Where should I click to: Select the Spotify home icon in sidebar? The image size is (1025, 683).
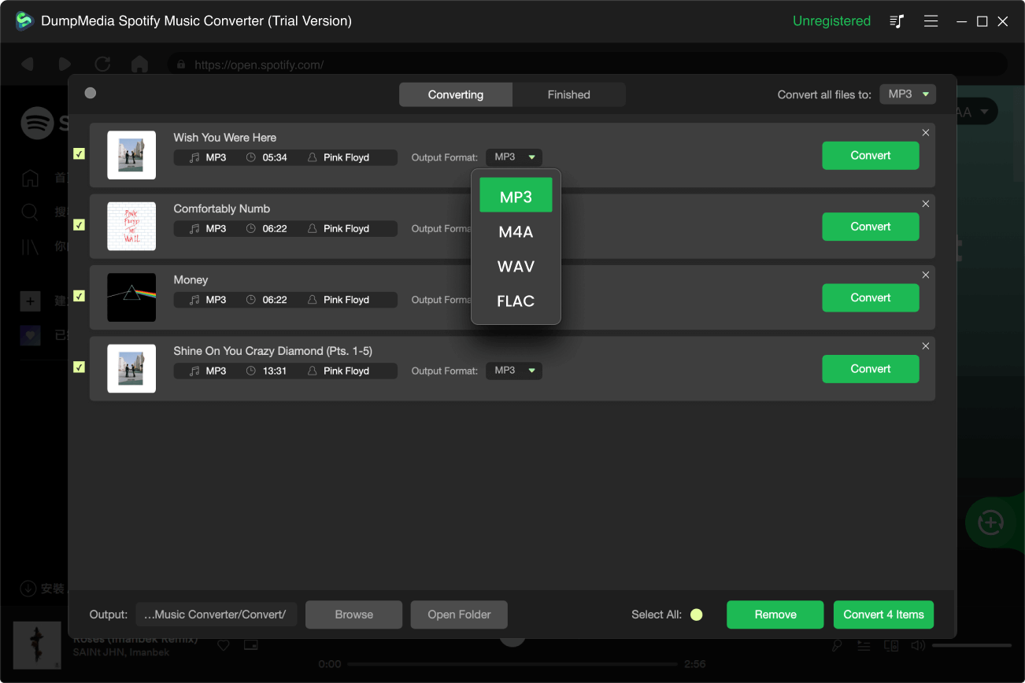30,179
